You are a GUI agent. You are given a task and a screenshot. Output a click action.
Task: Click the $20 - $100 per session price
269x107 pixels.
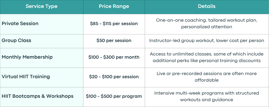(x=114, y=77)
